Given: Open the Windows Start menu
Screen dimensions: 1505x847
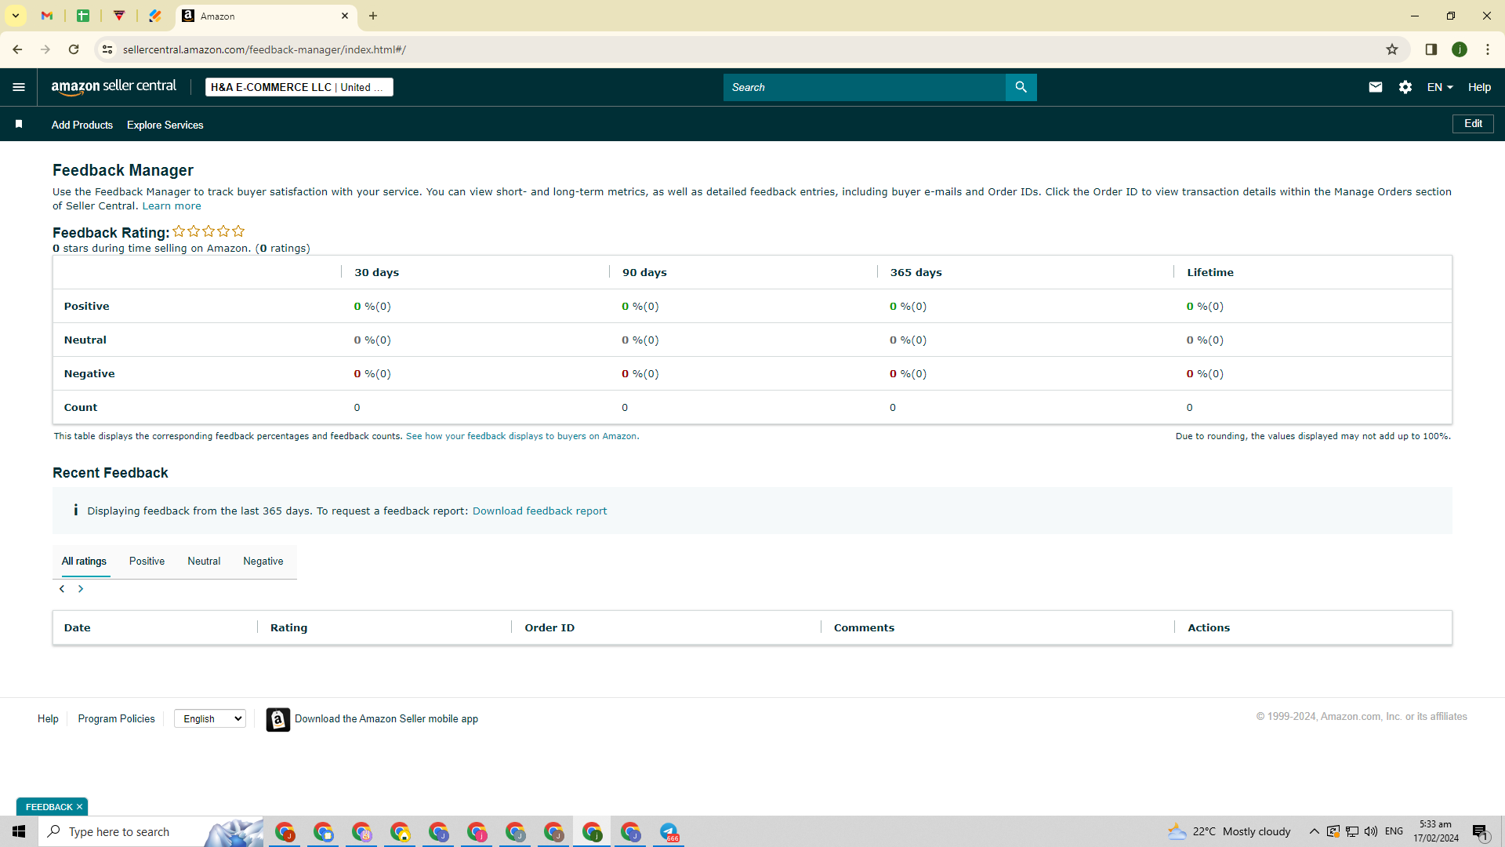Looking at the screenshot, I should [x=19, y=831].
